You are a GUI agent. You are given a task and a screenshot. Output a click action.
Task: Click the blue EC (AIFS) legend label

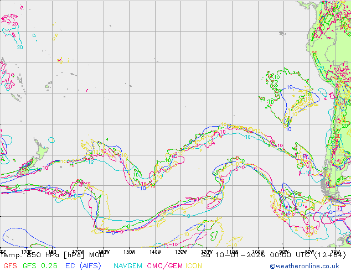[x=83, y=266]
